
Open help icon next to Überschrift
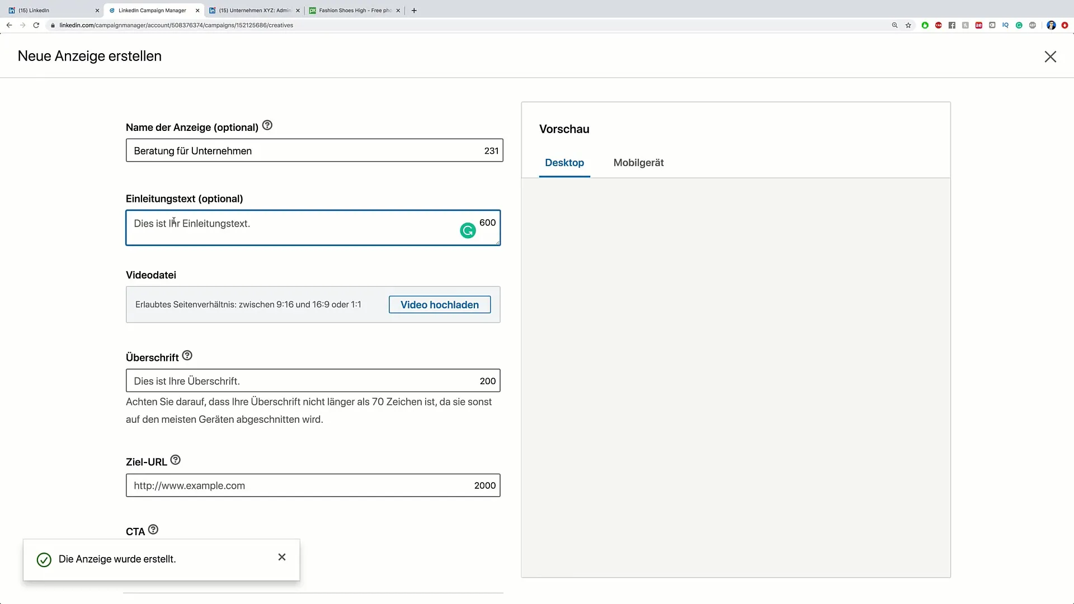tap(187, 356)
